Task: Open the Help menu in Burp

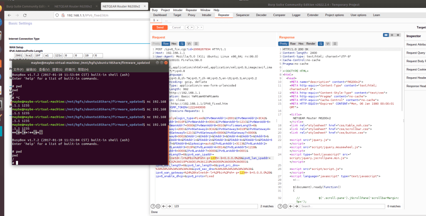Action: tap(216, 10)
